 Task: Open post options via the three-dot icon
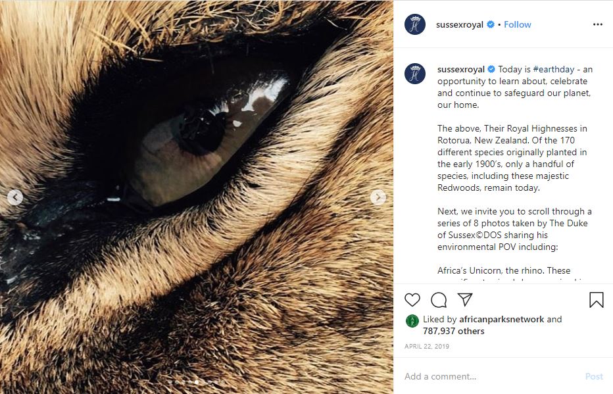597,24
